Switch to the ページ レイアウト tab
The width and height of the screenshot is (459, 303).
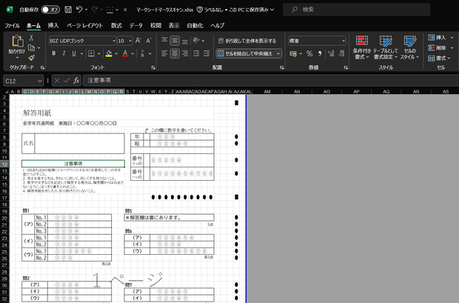[85, 25]
